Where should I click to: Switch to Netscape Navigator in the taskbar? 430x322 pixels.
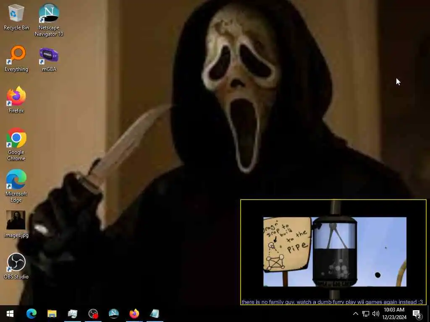[x=113, y=314]
